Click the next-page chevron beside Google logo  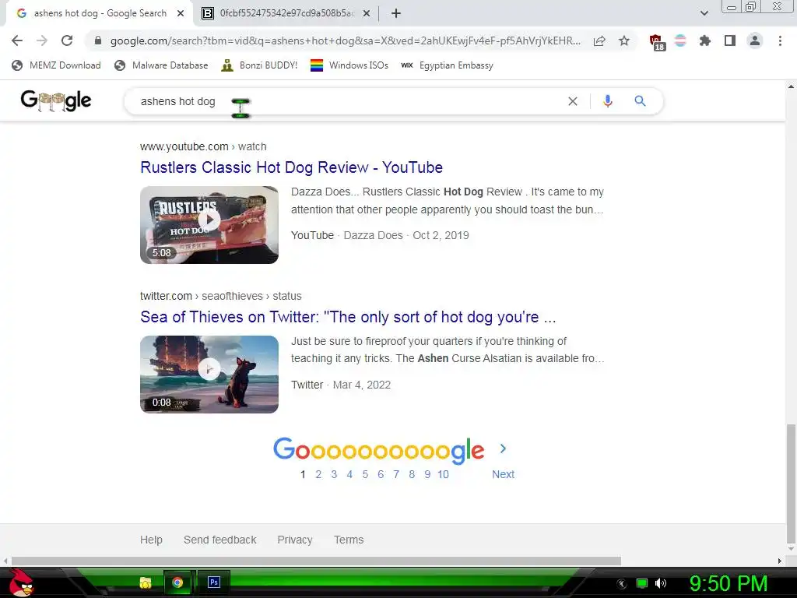coord(504,448)
